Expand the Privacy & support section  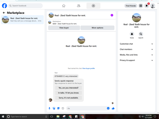136,60
